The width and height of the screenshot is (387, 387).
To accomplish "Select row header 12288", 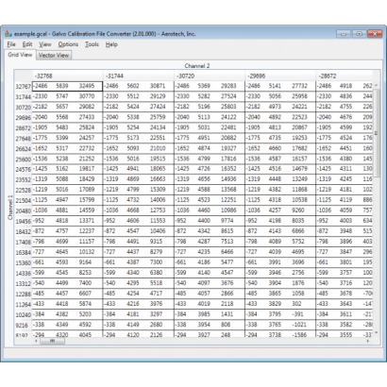I will pyautogui.click(x=24, y=294).
